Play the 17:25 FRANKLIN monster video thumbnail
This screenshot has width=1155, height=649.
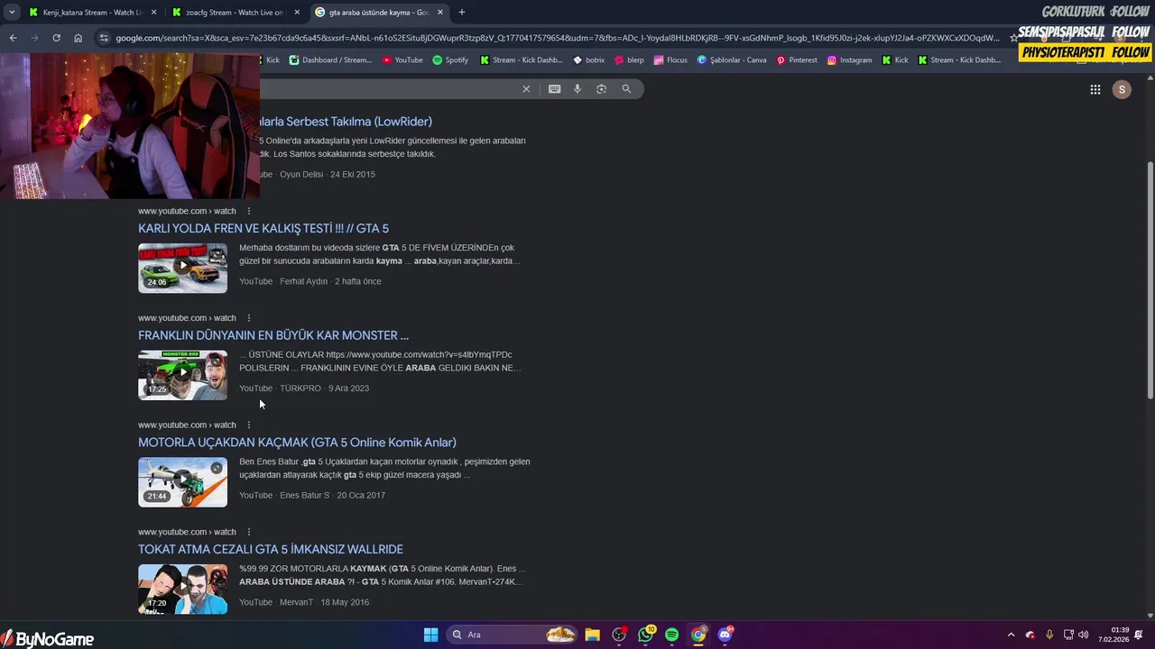[x=182, y=375]
